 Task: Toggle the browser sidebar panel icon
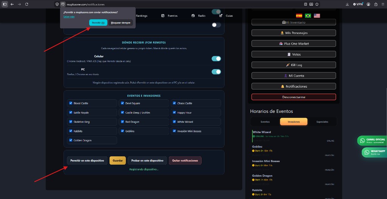click(5, 4)
